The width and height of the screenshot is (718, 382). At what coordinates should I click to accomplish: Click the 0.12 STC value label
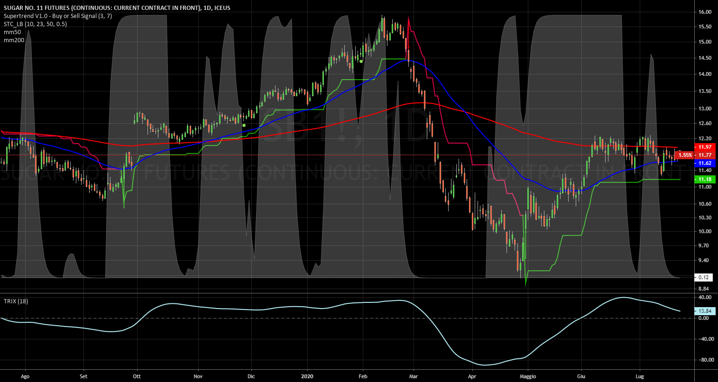704,277
